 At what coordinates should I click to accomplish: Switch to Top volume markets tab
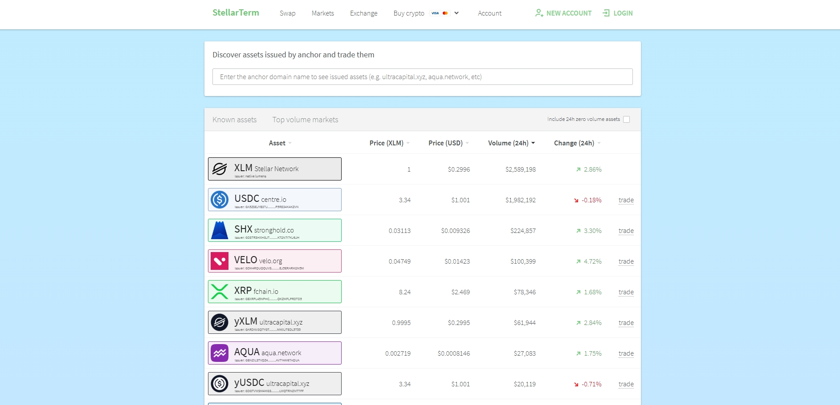[x=305, y=120]
